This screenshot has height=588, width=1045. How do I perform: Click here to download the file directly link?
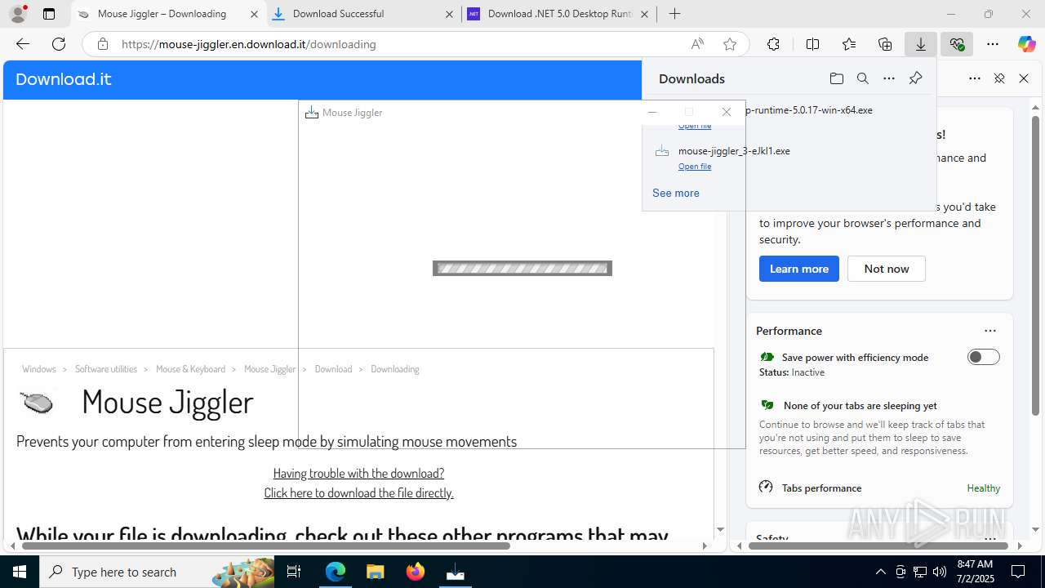[358, 492]
